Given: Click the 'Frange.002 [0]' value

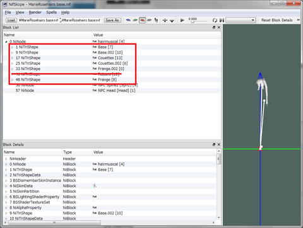Looking at the screenshot, I should tap(111, 69).
